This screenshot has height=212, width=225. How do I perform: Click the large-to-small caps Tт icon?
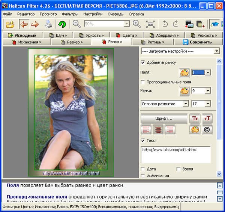(x=195, y=119)
